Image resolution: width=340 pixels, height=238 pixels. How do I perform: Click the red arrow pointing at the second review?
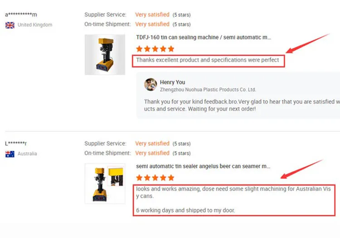tap(301, 169)
